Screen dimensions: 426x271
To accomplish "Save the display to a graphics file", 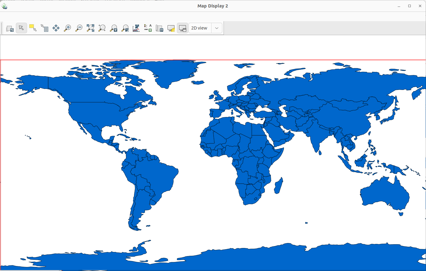I will coord(159,28).
